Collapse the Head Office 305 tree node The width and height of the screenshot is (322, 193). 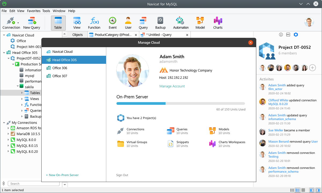coord(4,53)
